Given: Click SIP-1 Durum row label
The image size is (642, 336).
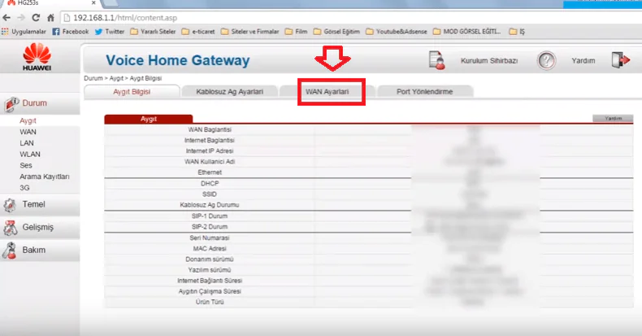Looking at the screenshot, I should (x=210, y=216).
